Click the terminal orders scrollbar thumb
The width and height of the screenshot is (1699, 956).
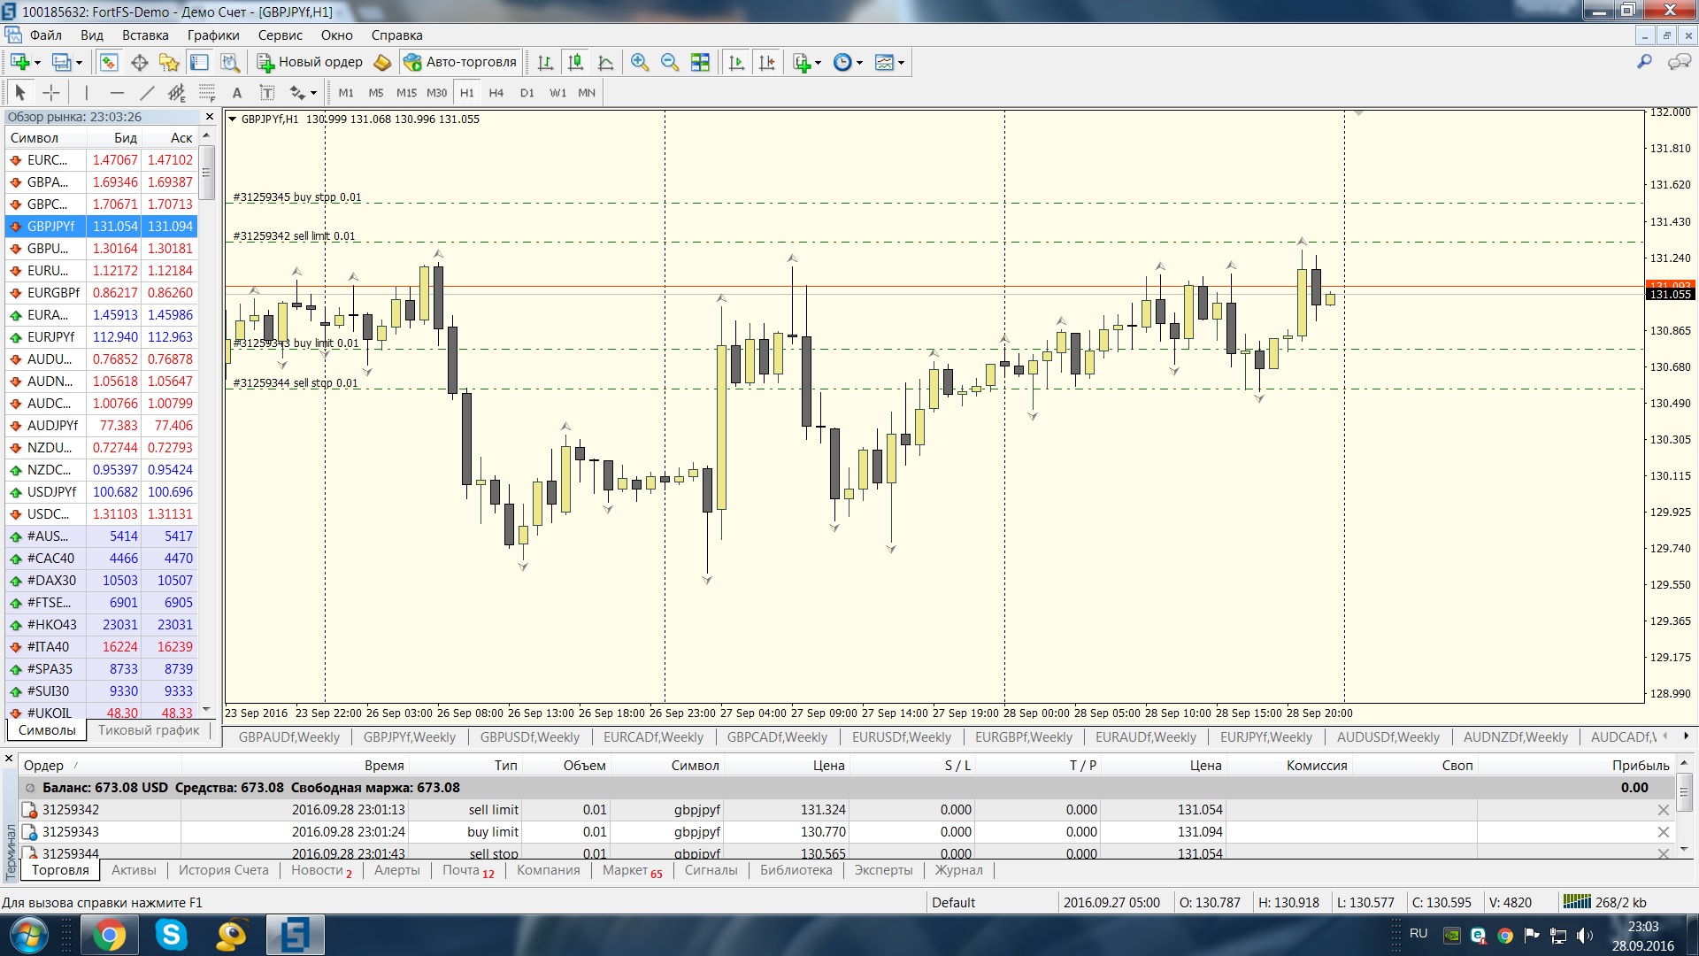coord(1684,791)
